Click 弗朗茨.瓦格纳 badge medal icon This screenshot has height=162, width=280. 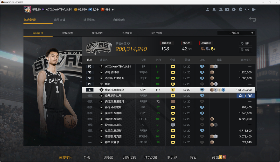coord(212,119)
